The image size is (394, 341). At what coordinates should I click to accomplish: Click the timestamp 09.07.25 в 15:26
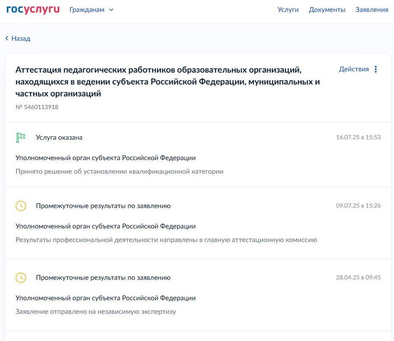click(358, 206)
